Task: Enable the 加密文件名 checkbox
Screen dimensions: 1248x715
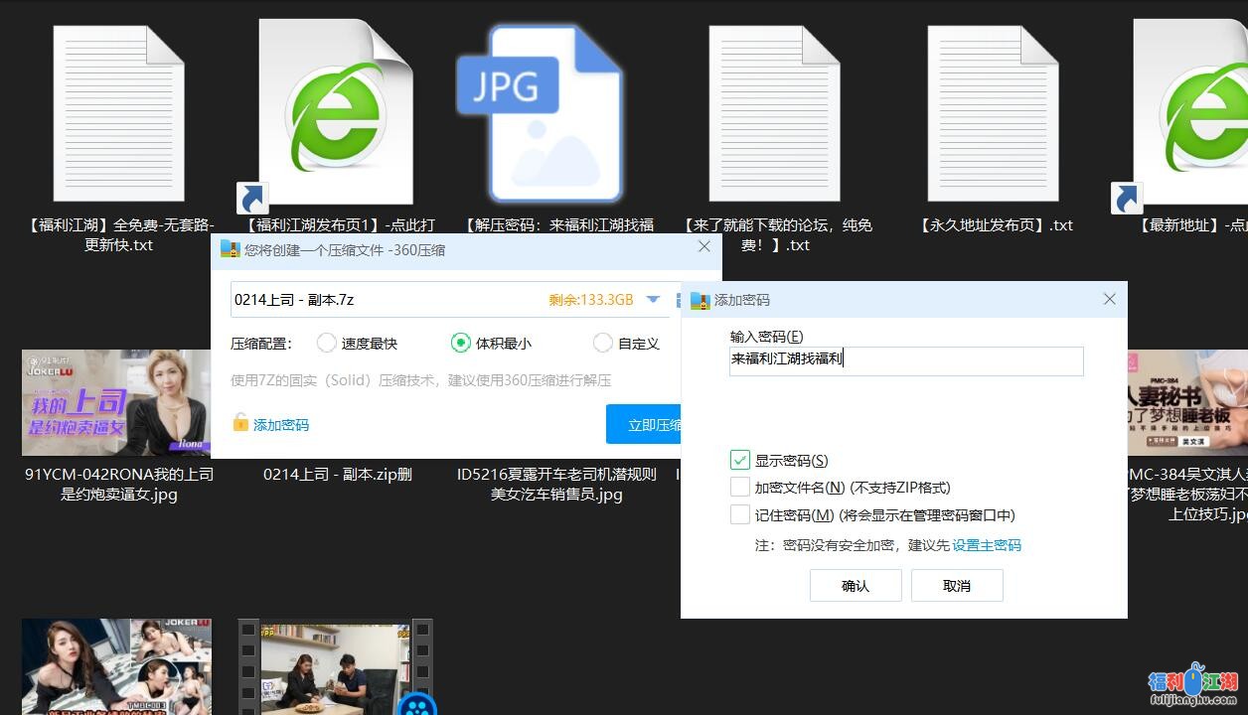Action: (x=739, y=487)
